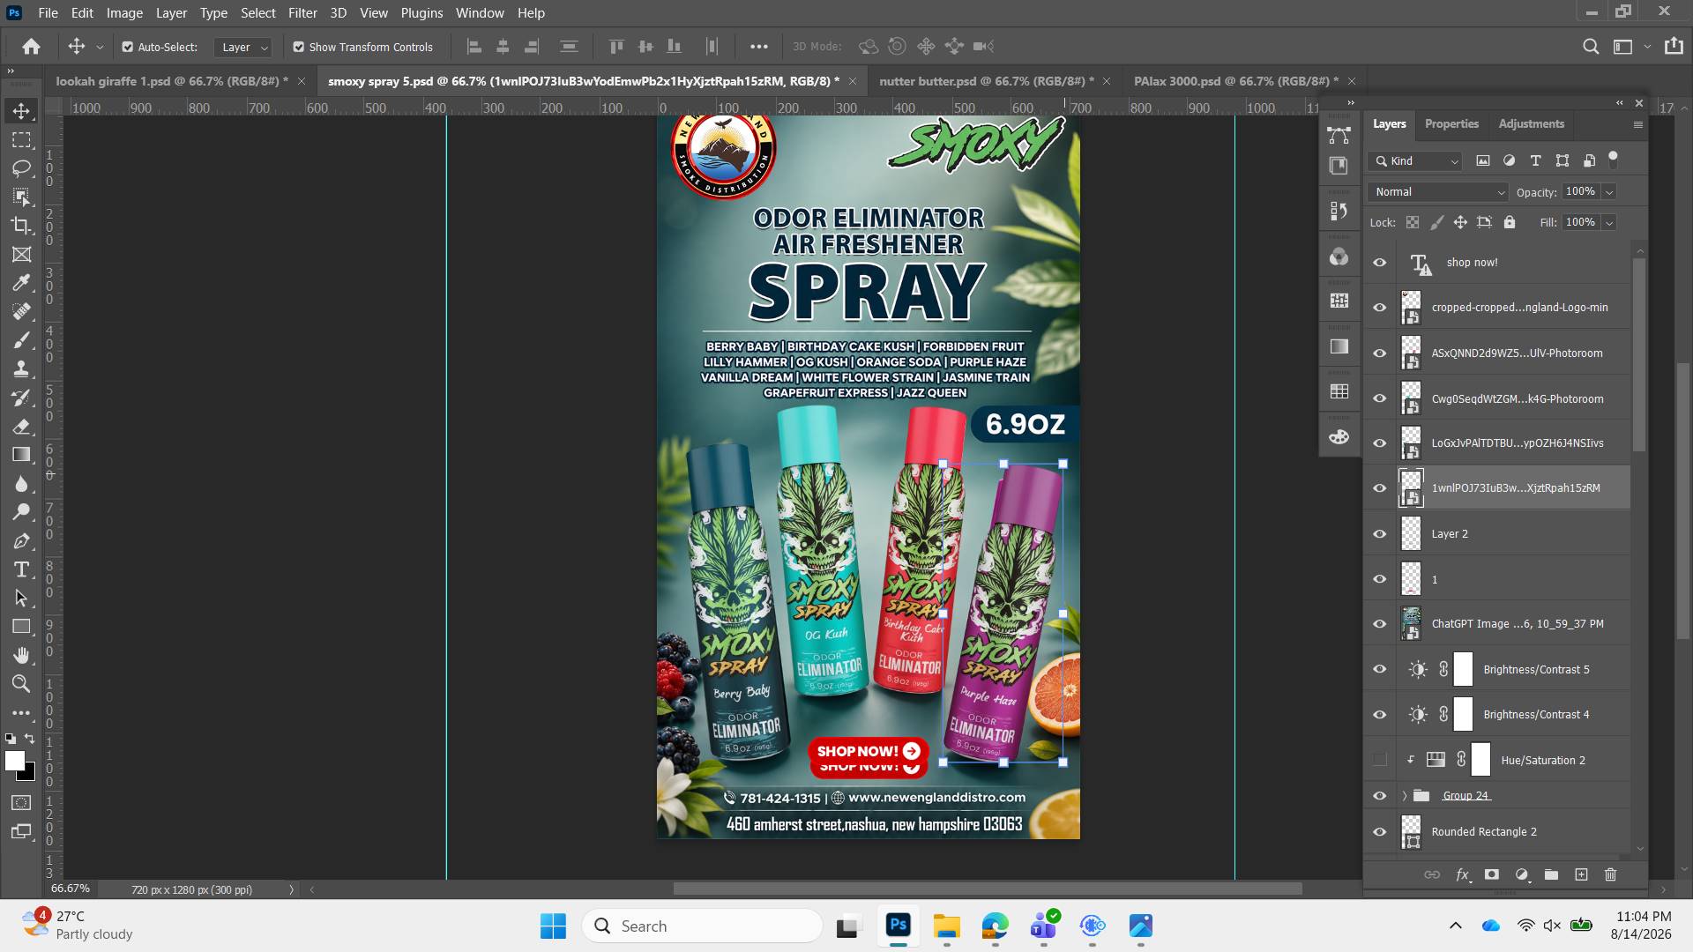This screenshot has width=1693, height=952.
Task: Open the Filter menu
Action: 302,13
